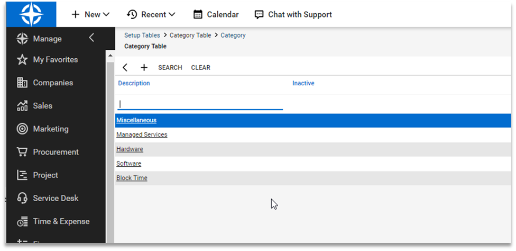Expand the Recent dropdown menu
516x251 pixels.
coord(151,14)
